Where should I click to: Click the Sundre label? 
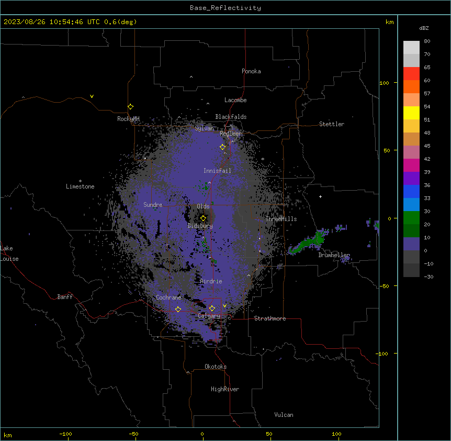[153, 205]
